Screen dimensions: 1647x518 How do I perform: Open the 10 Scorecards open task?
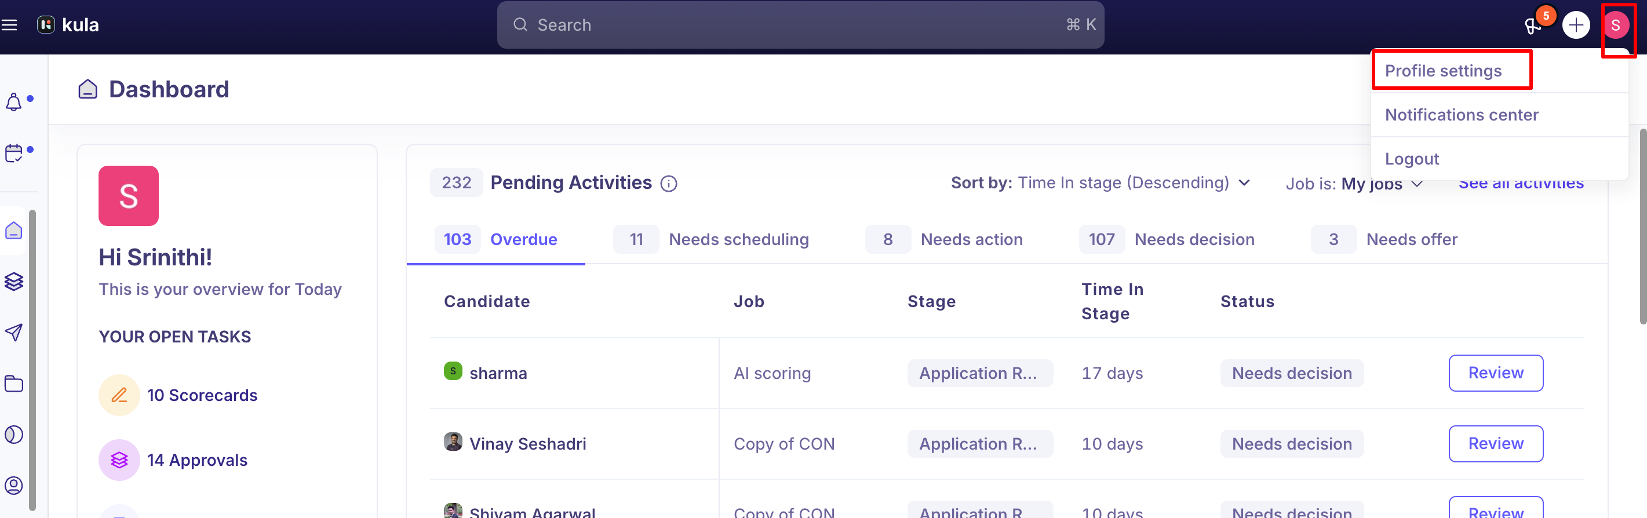coord(178,395)
